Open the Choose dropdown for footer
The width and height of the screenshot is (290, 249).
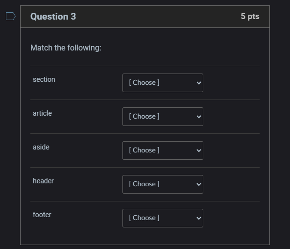163,218
